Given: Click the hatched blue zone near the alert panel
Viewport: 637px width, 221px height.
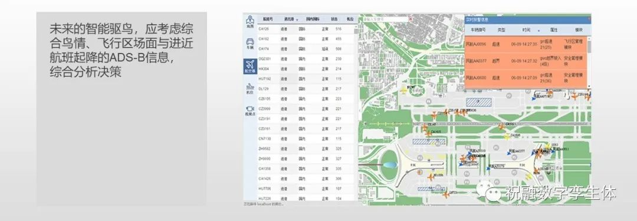Looking at the screenshot, I should [x=478, y=103].
